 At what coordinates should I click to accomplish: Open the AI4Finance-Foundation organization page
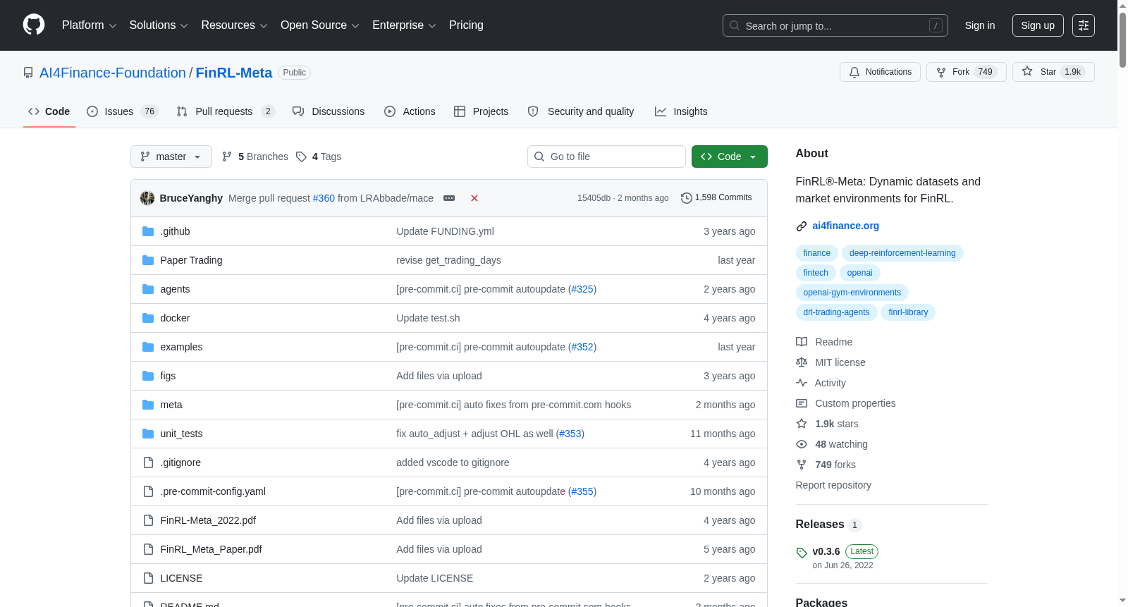[113, 73]
